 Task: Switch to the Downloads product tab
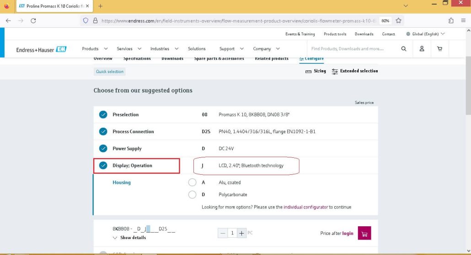(x=172, y=58)
